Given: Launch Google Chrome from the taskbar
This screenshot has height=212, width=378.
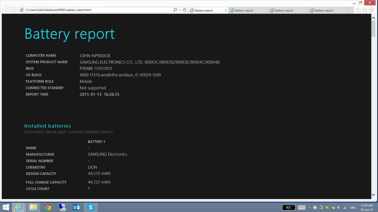Looking at the screenshot, I should tap(48, 207).
